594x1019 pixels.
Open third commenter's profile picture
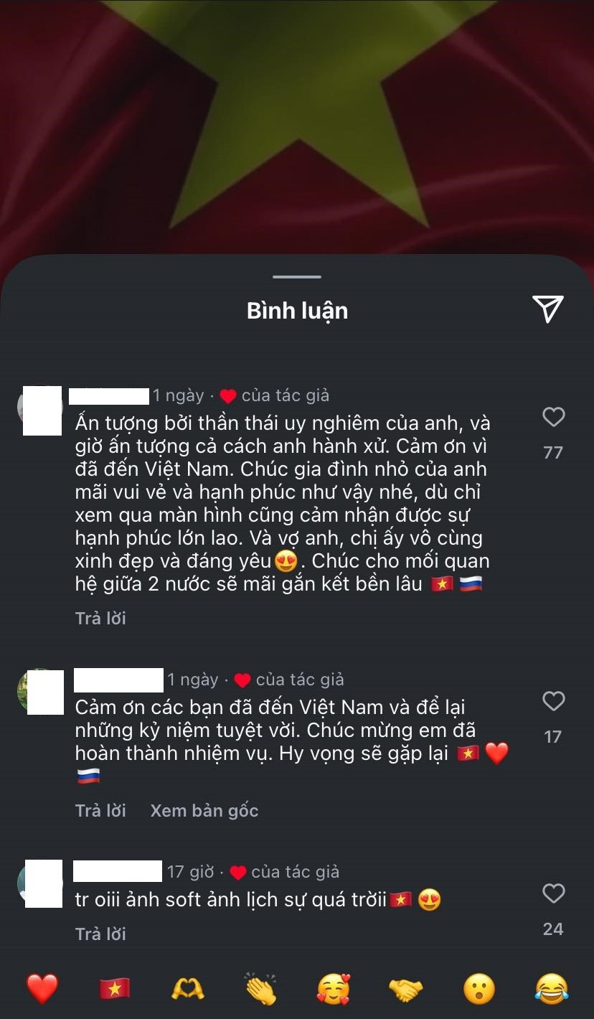click(41, 883)
